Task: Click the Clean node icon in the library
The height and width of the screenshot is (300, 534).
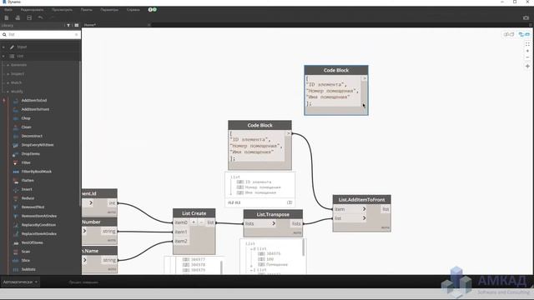Action: (x=16, y=127)
